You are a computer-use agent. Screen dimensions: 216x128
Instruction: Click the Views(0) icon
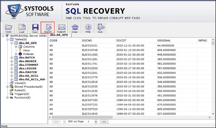pos(12,83)
